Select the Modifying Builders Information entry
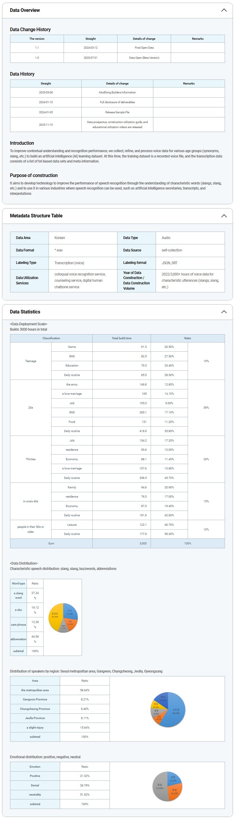This screenshot has height=819, width=235. coord(117,93)
